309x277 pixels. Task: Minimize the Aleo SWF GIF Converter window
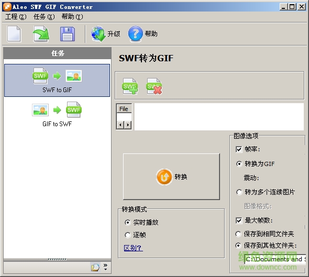[x=283, y=7]
